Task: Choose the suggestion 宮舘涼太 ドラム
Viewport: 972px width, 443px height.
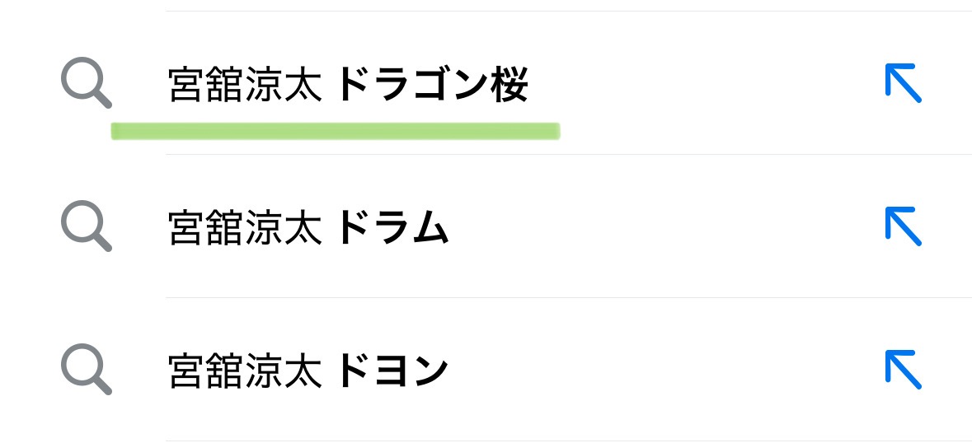Action: [x=486, y=226]
